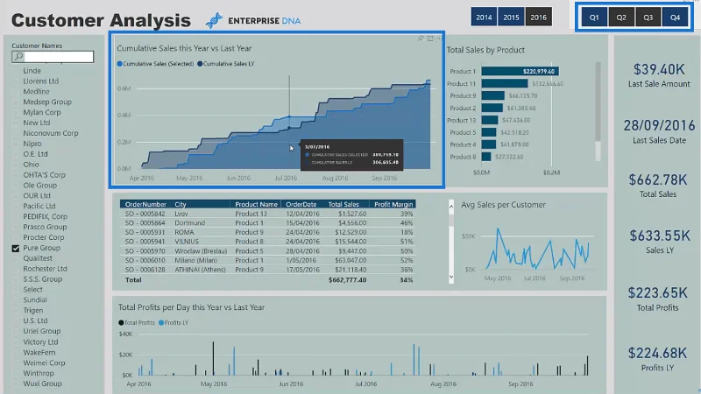Click the search magnifier in Customer Names
The height and width of the screenshot is (394, 701).
coord(18,57)
